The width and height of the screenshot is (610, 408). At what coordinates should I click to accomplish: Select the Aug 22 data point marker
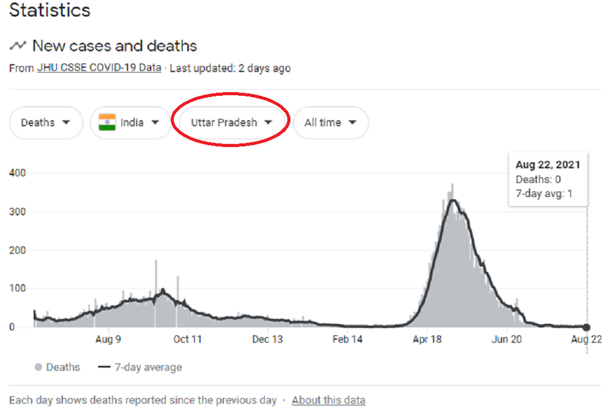586,327
